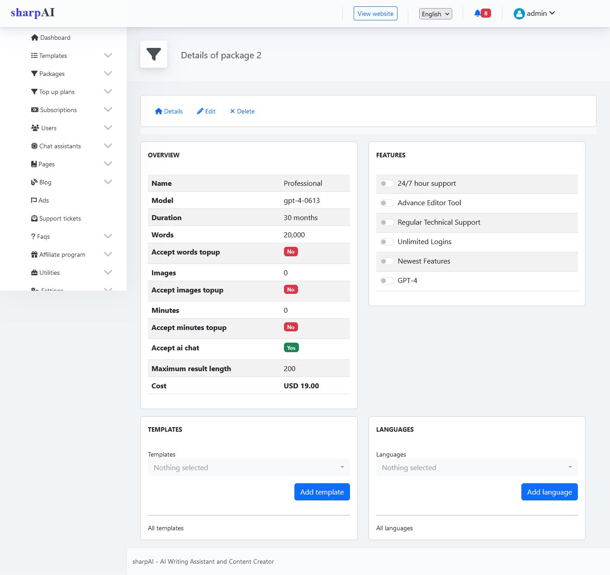
Task: Toggle Regular Technical Support switch
Action: click(387, 222)
